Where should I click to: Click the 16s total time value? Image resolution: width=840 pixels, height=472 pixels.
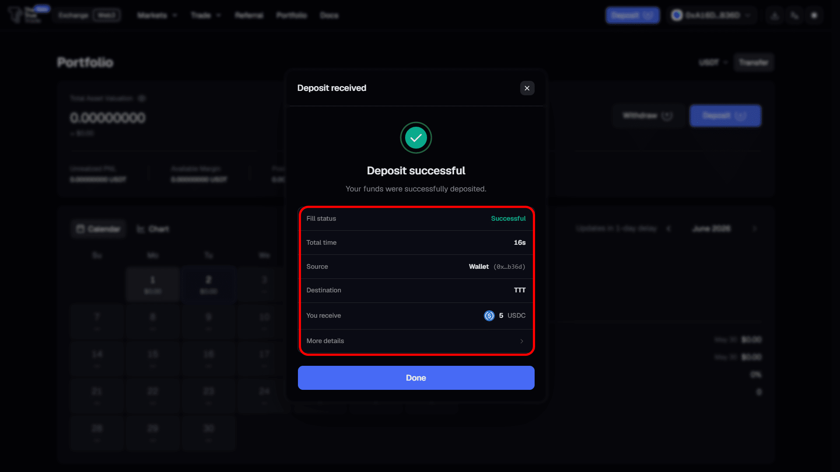tap(520, 243)
